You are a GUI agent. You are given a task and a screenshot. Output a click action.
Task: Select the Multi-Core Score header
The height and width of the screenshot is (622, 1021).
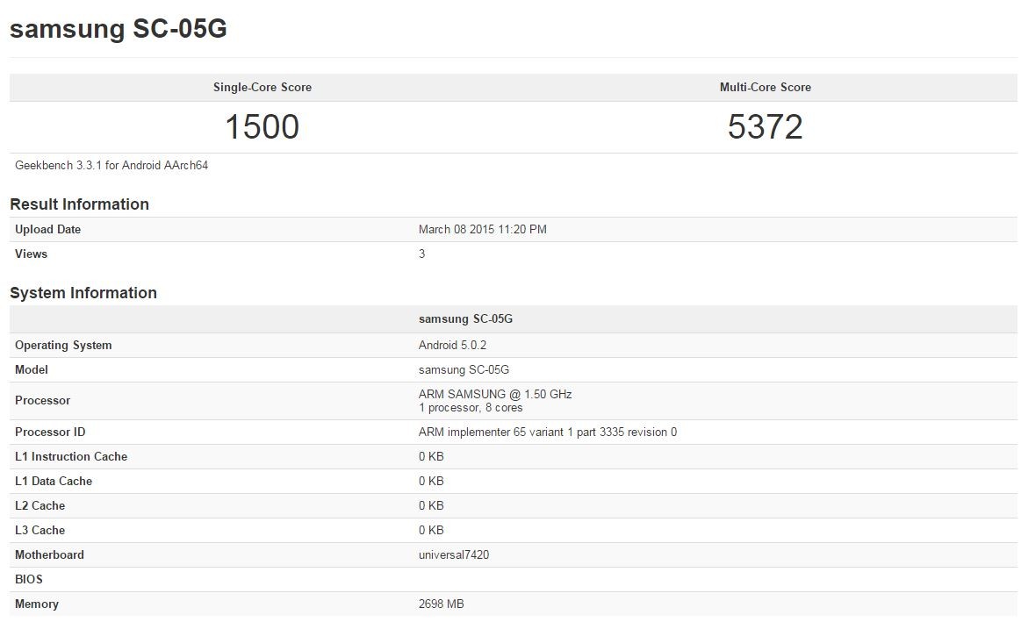pos(766,87)
